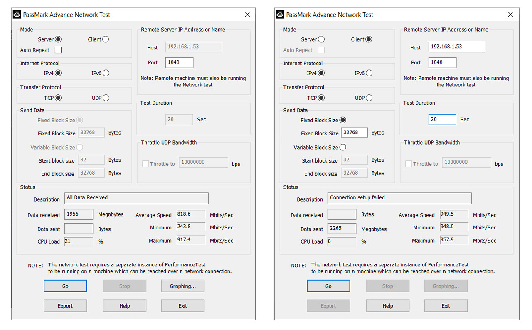Screen dimensions: 532x330
Task: Click Exit button in the left window
Action: [x=183, y=306]
